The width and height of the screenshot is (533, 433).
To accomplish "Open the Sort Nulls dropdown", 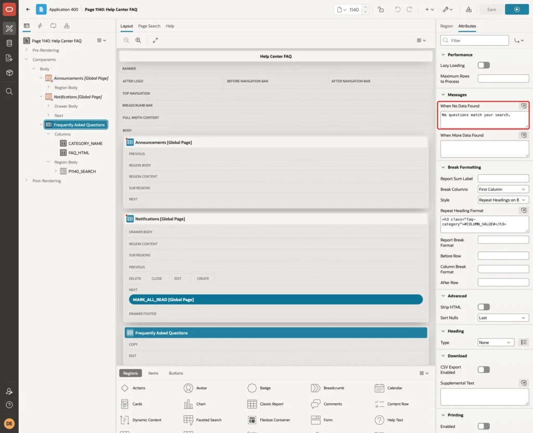I will [x=503, y=318].
